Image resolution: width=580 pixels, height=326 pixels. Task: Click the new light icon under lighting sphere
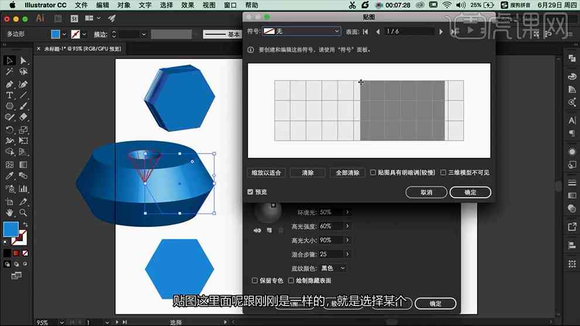[269, 230]
